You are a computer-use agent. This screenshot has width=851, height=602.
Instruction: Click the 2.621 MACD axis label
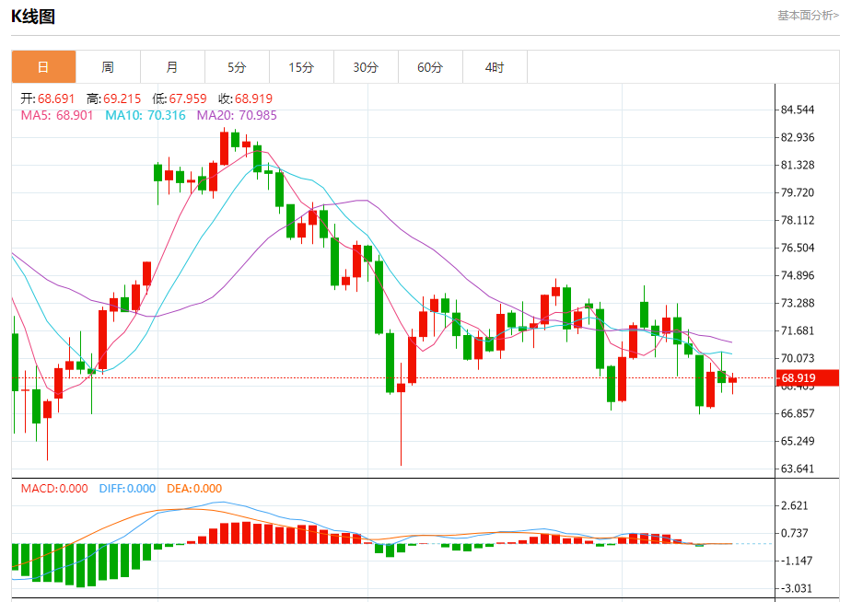795,505
